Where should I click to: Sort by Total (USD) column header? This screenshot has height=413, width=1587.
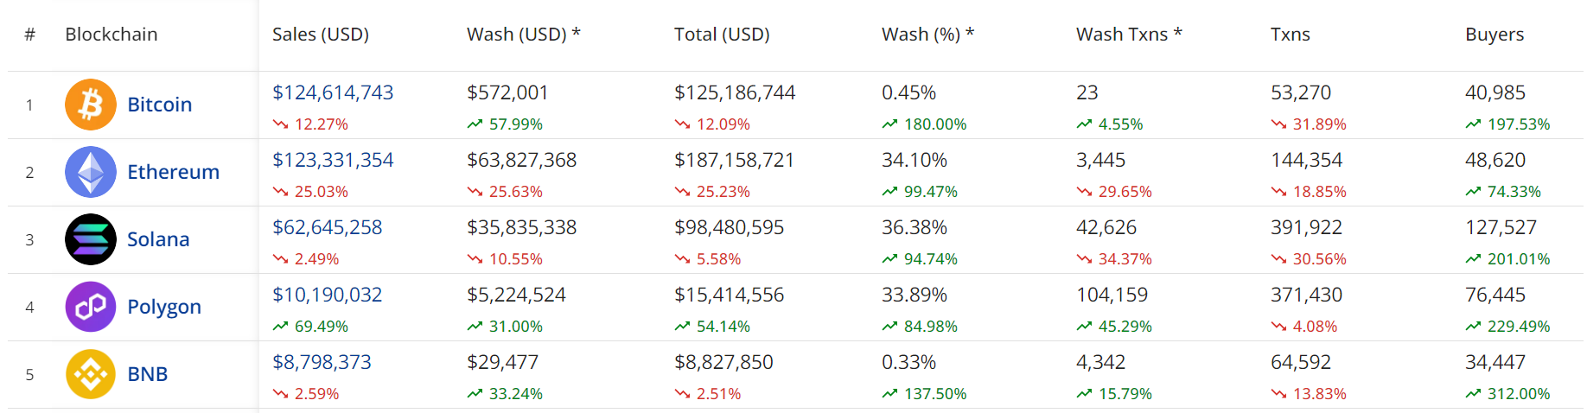click(722, 35)
